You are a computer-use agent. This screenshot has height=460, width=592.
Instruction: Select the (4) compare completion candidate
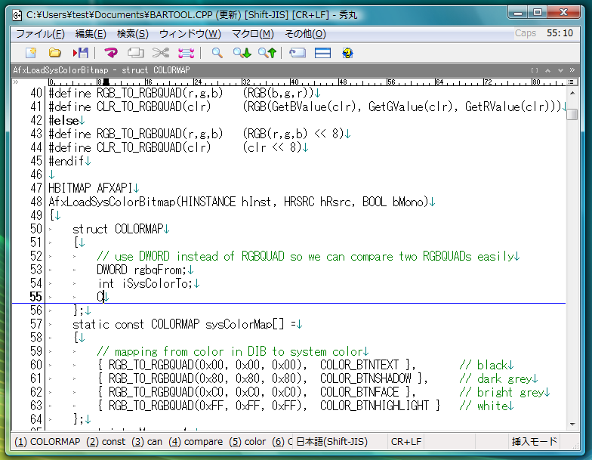(x=196, y=442)
